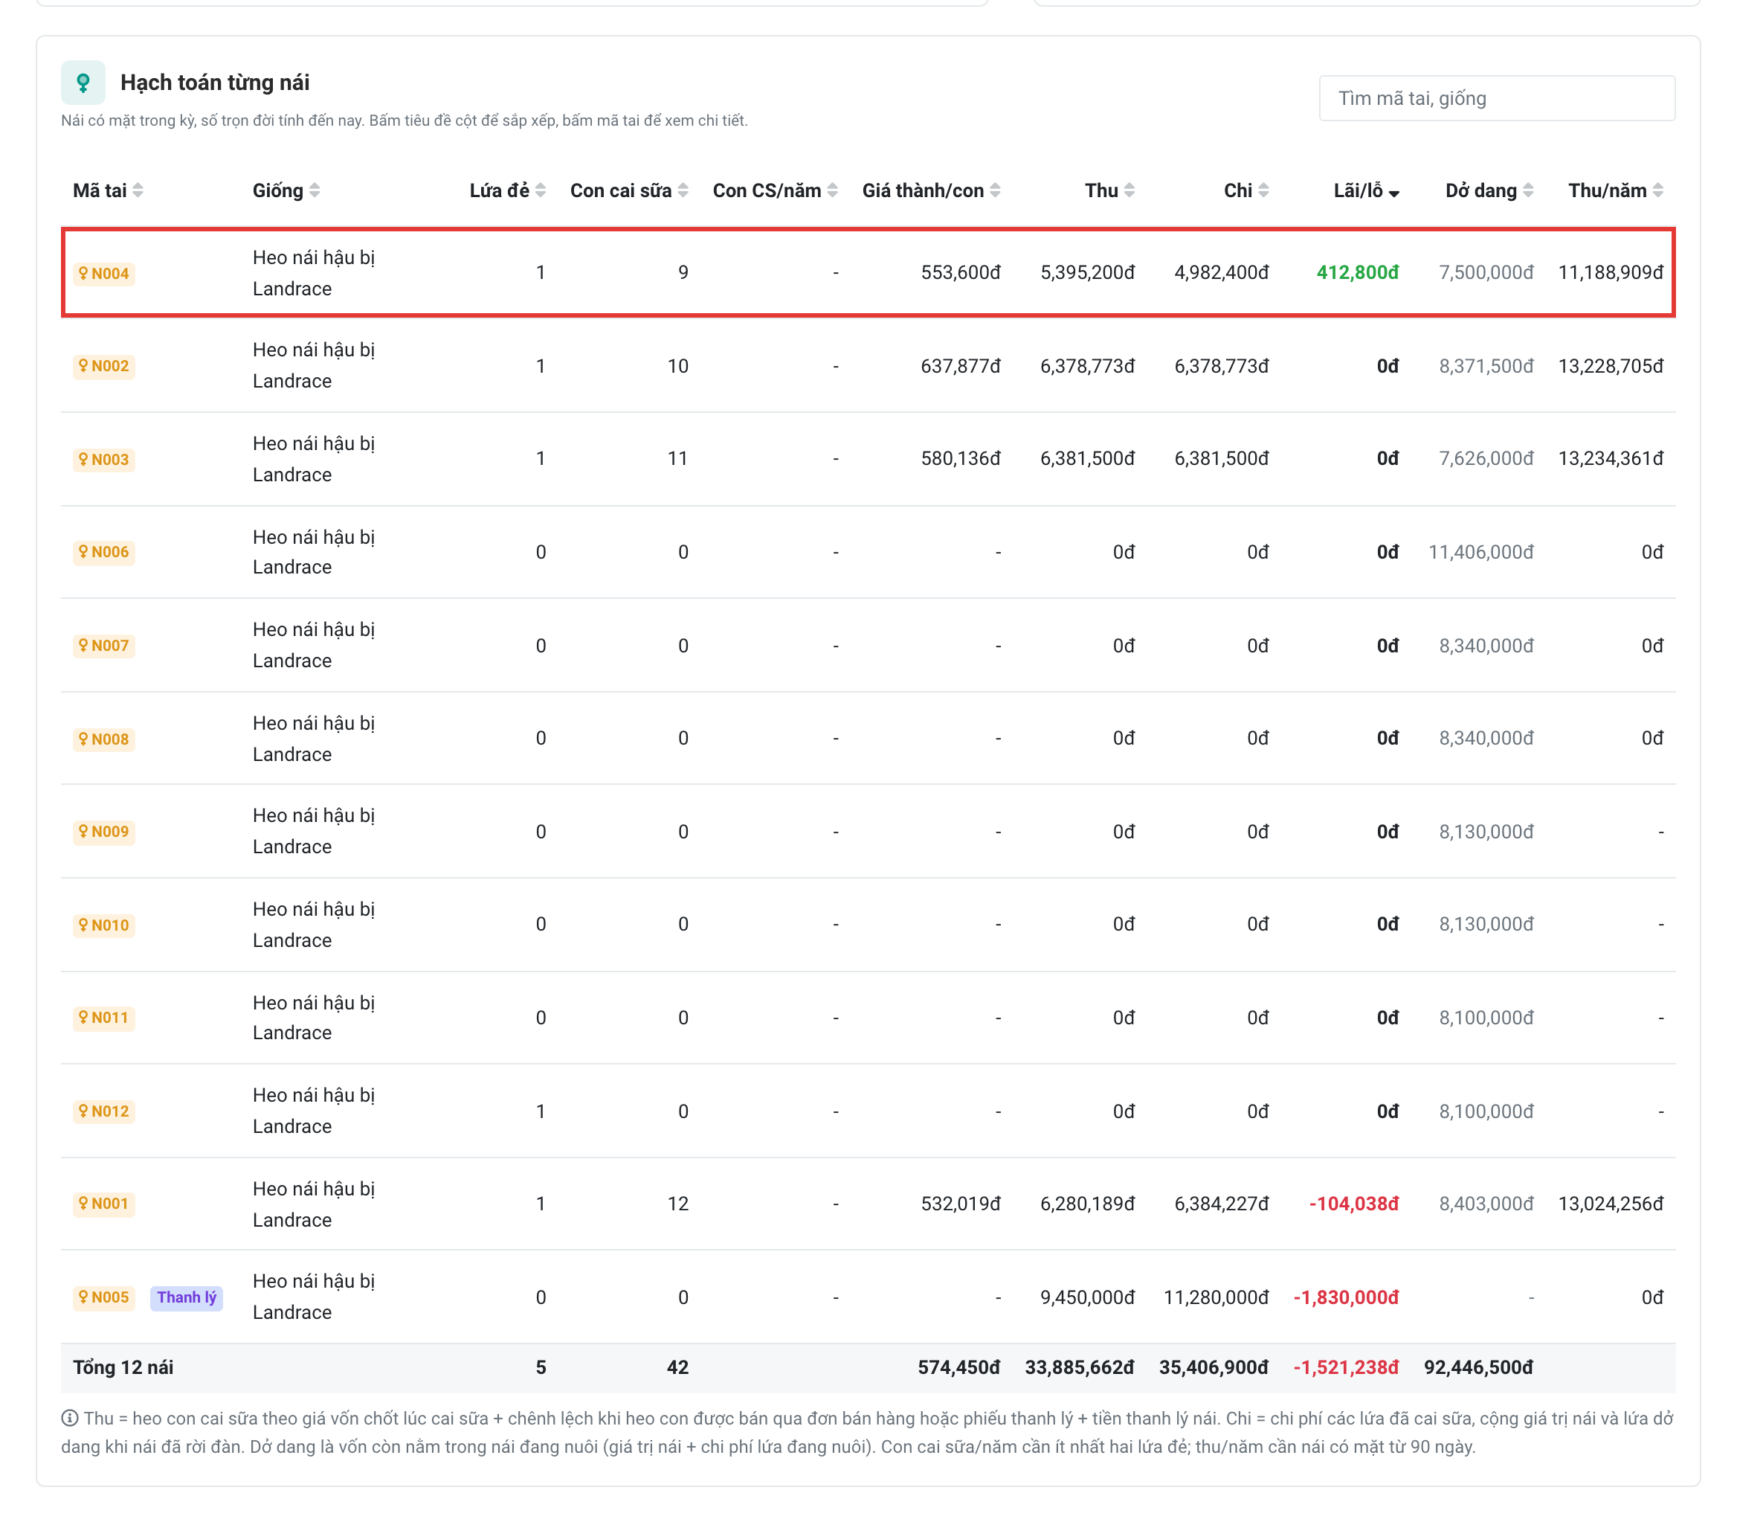Sort by Giống column header
The height and width of the screenshot is (1522, 1737).
[x=286, y=190]
